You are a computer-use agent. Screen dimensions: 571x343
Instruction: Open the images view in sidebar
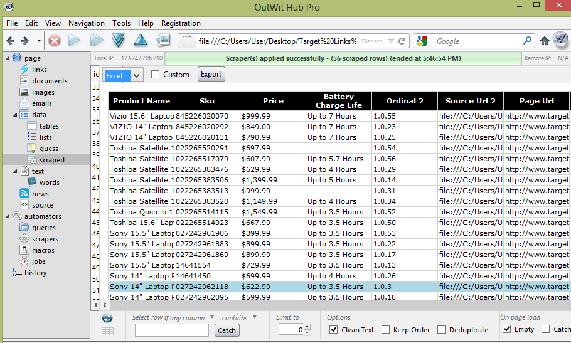[43, 92]
